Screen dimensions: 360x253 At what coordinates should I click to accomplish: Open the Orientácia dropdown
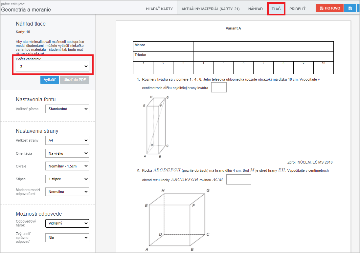coord(67,153)
